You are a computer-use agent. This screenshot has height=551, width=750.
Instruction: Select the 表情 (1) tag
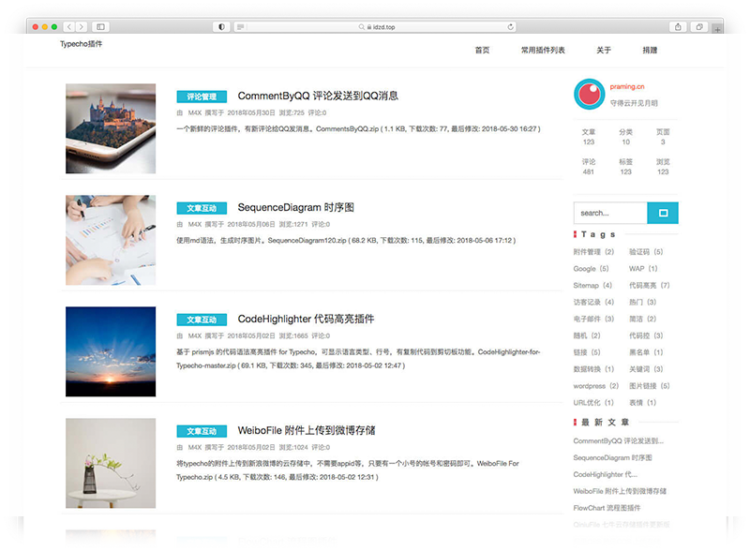point(643,402)
